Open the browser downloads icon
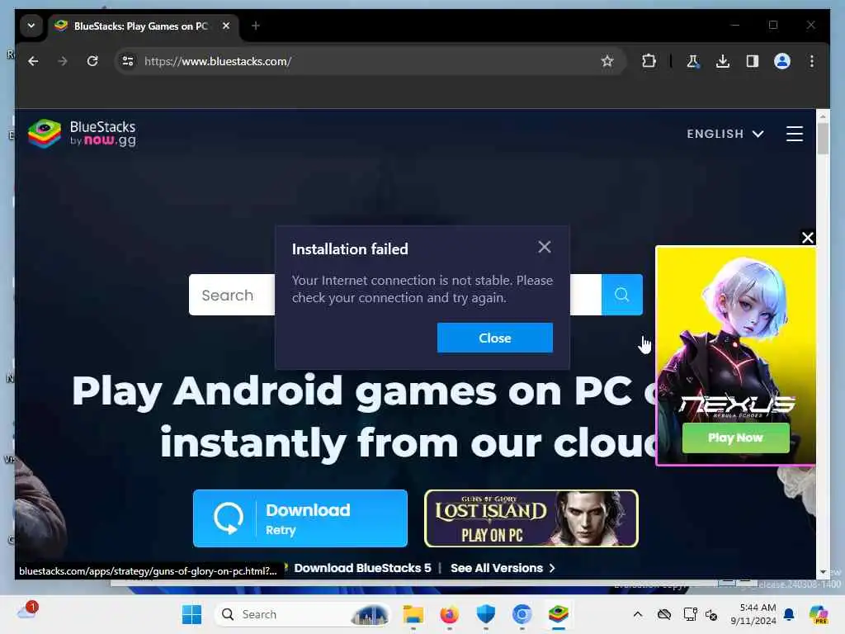 (723, 61)
